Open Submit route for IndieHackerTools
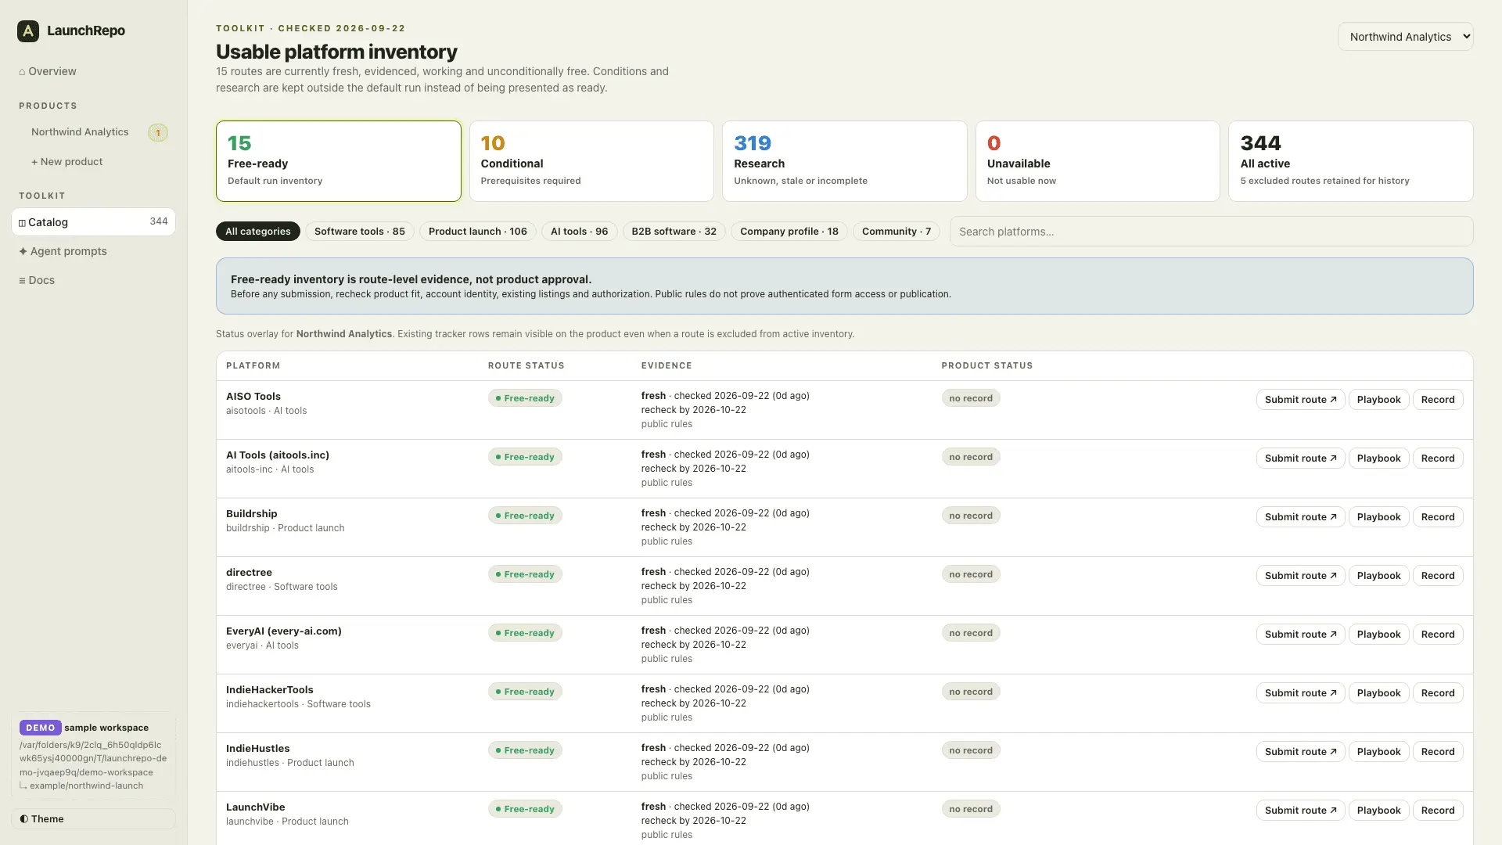Viewport: 1502px width, 845px height. point(1300,693)
